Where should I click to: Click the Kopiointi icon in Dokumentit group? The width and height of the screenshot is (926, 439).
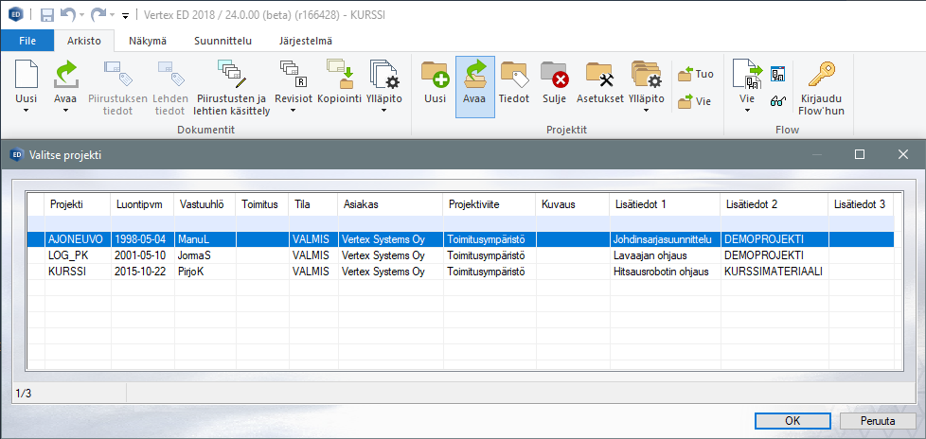coord(339,76)
